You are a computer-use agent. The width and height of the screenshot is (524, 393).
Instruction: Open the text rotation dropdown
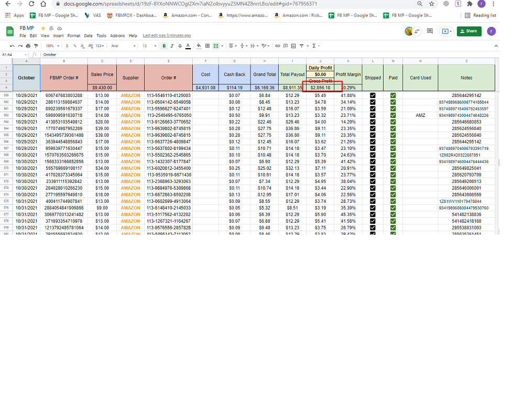click(x=266, y=46)
